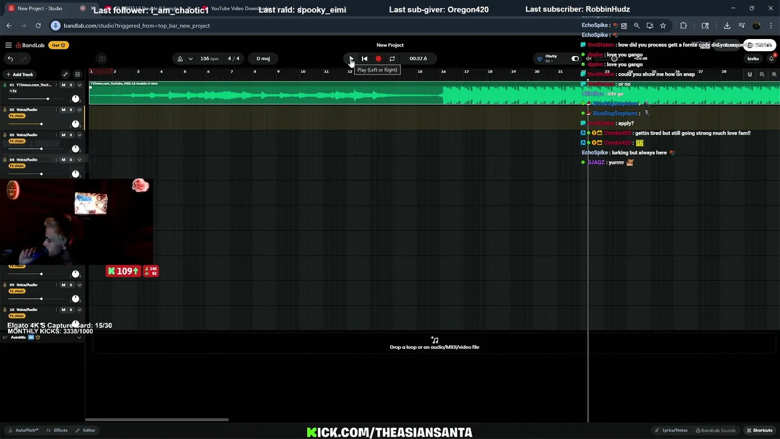Select the microphone icon of track 02

pyautogui.click(x=4, y=110)
